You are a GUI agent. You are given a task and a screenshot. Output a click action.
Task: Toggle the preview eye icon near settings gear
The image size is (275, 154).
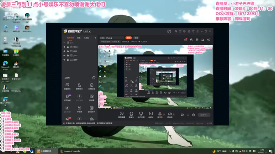pos(188,115)
